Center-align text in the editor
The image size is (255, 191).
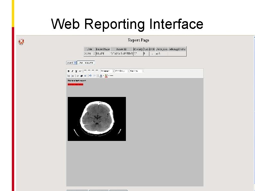tap(89, 71)
